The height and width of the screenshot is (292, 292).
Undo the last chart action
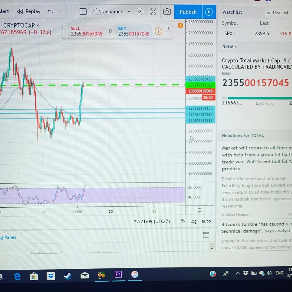pyautogui.click(x=50, y=12)
